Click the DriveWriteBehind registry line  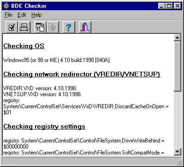(84, 141)
